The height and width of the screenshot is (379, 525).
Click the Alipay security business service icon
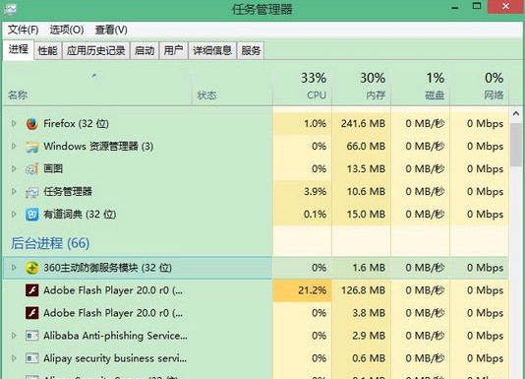pos(31,358)
